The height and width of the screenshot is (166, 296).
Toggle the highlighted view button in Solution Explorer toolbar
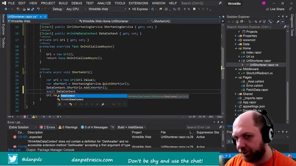coord(270,22)
